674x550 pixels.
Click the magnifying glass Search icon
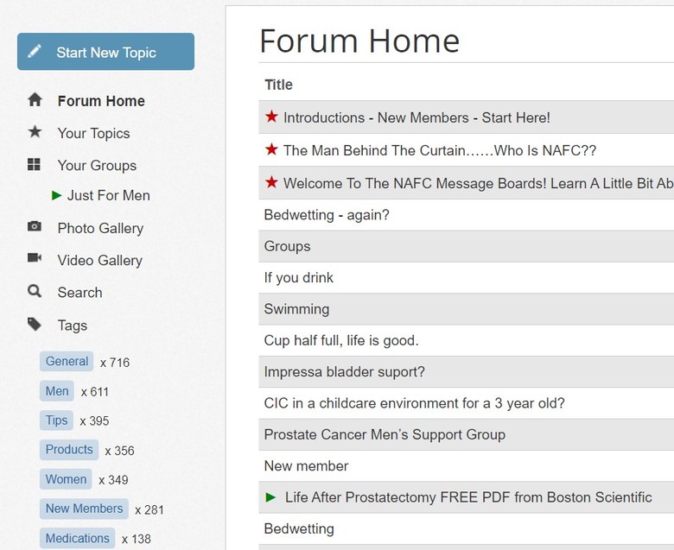35,292
